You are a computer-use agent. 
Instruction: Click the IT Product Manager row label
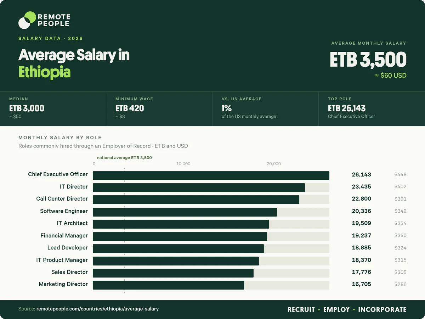(62, 260)
